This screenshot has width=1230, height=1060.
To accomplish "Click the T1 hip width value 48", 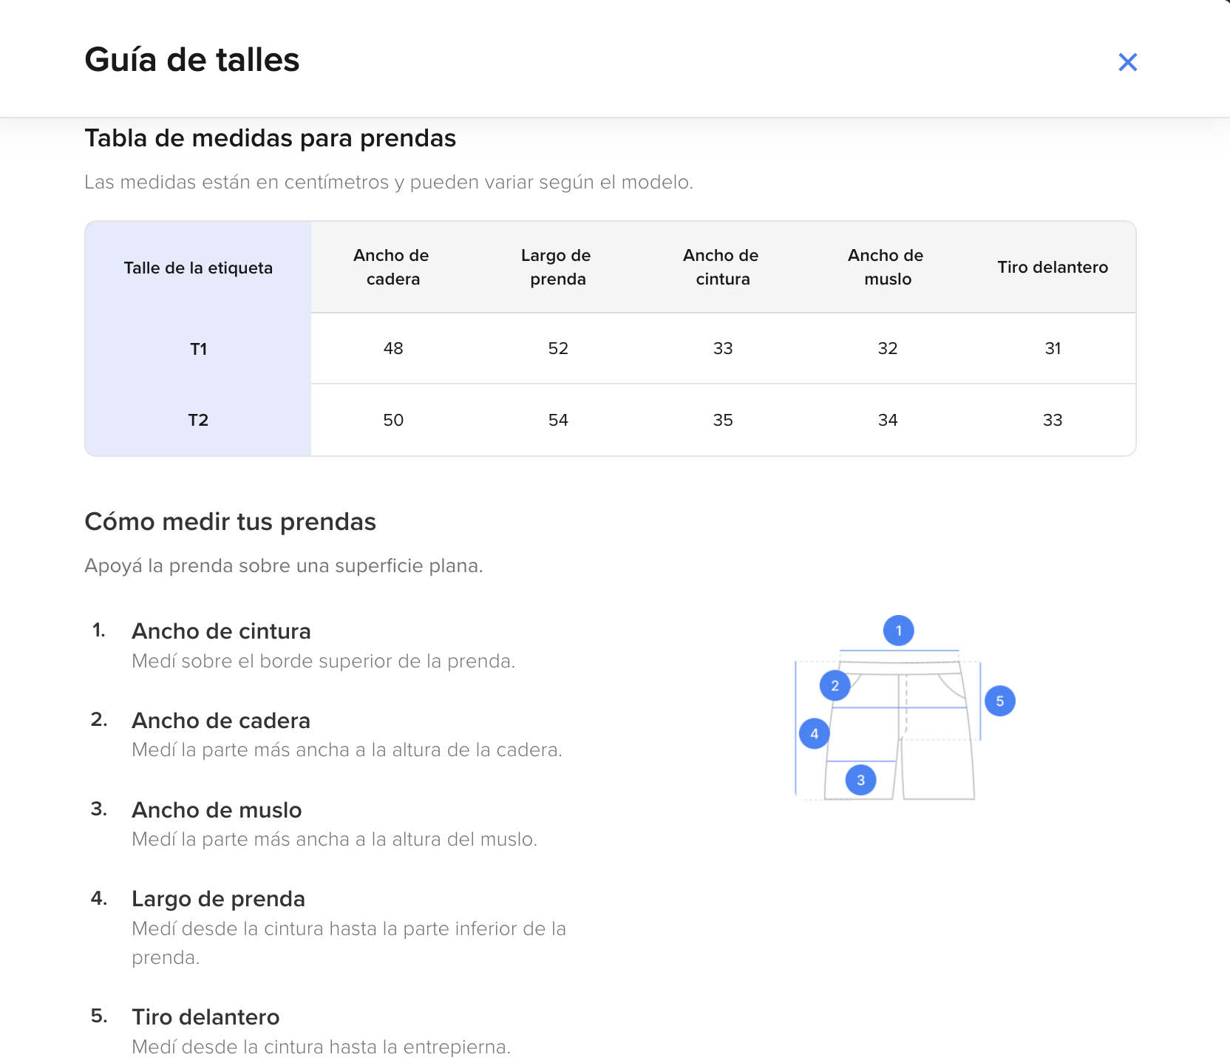I will [393, 348].
